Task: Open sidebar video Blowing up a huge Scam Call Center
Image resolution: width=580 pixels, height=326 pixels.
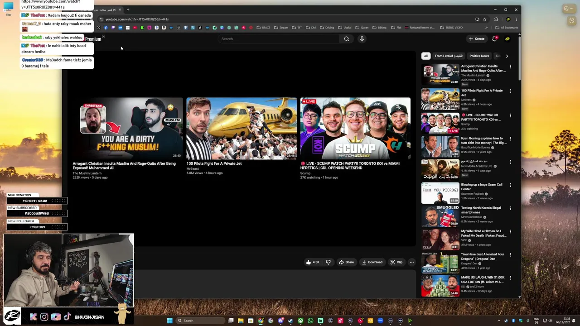Action: coord(482,187)
